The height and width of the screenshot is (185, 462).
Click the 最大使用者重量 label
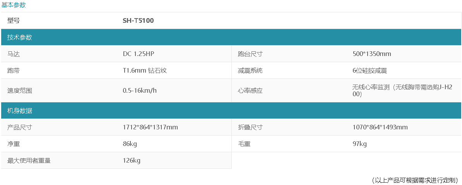[29, 161]
